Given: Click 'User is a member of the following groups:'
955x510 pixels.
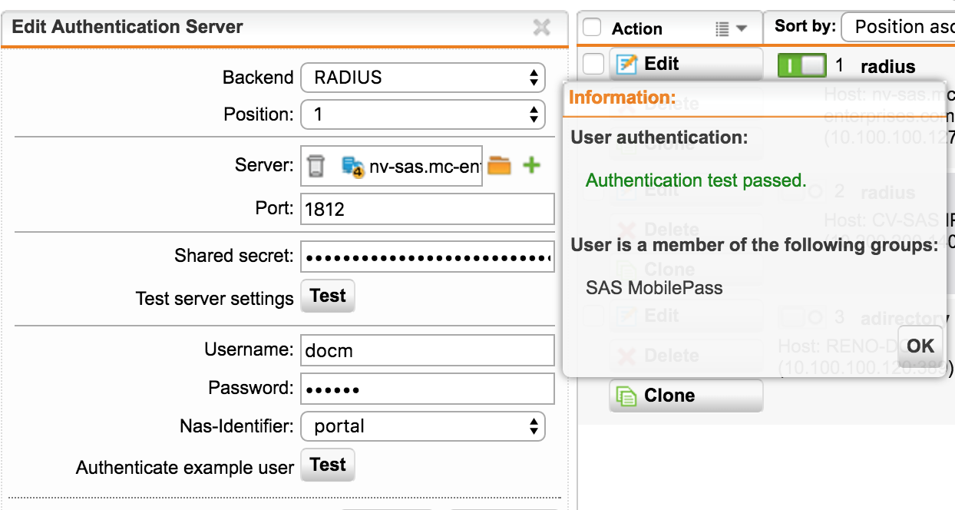Looking at the screenshot, I should click(x=754, y=245).
